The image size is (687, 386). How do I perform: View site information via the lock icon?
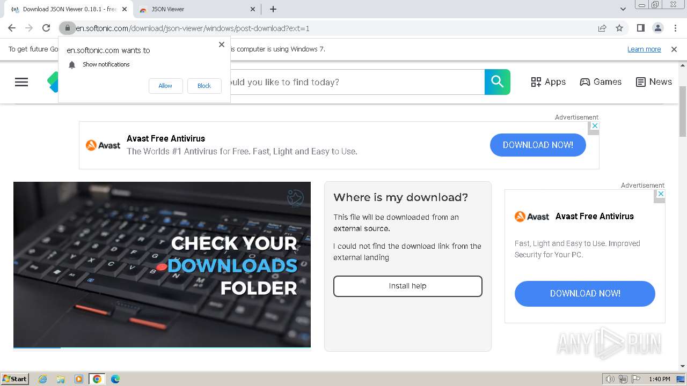point(67,28)
